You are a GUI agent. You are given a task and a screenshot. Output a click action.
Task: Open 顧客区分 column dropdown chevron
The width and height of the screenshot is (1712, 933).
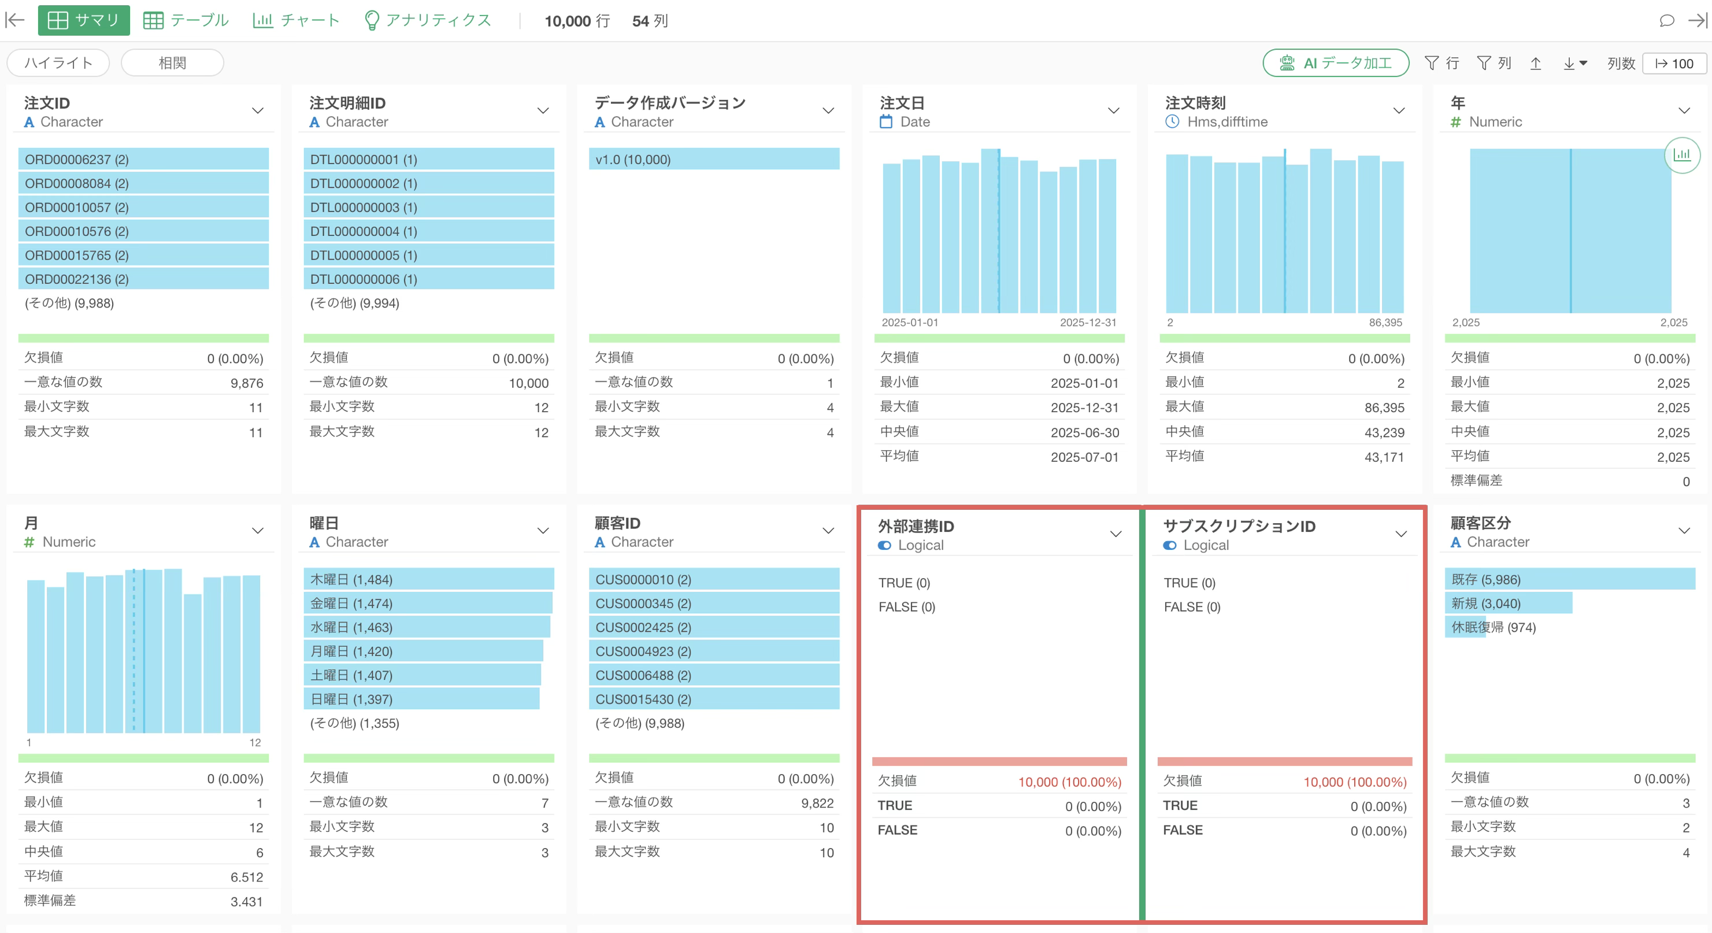pos(1684,530)
